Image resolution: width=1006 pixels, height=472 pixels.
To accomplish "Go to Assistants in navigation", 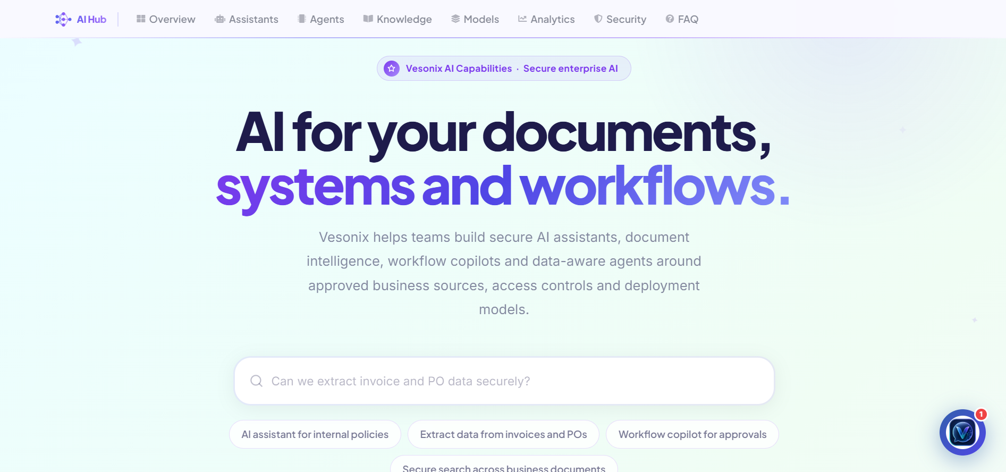I will click(247, 19).
